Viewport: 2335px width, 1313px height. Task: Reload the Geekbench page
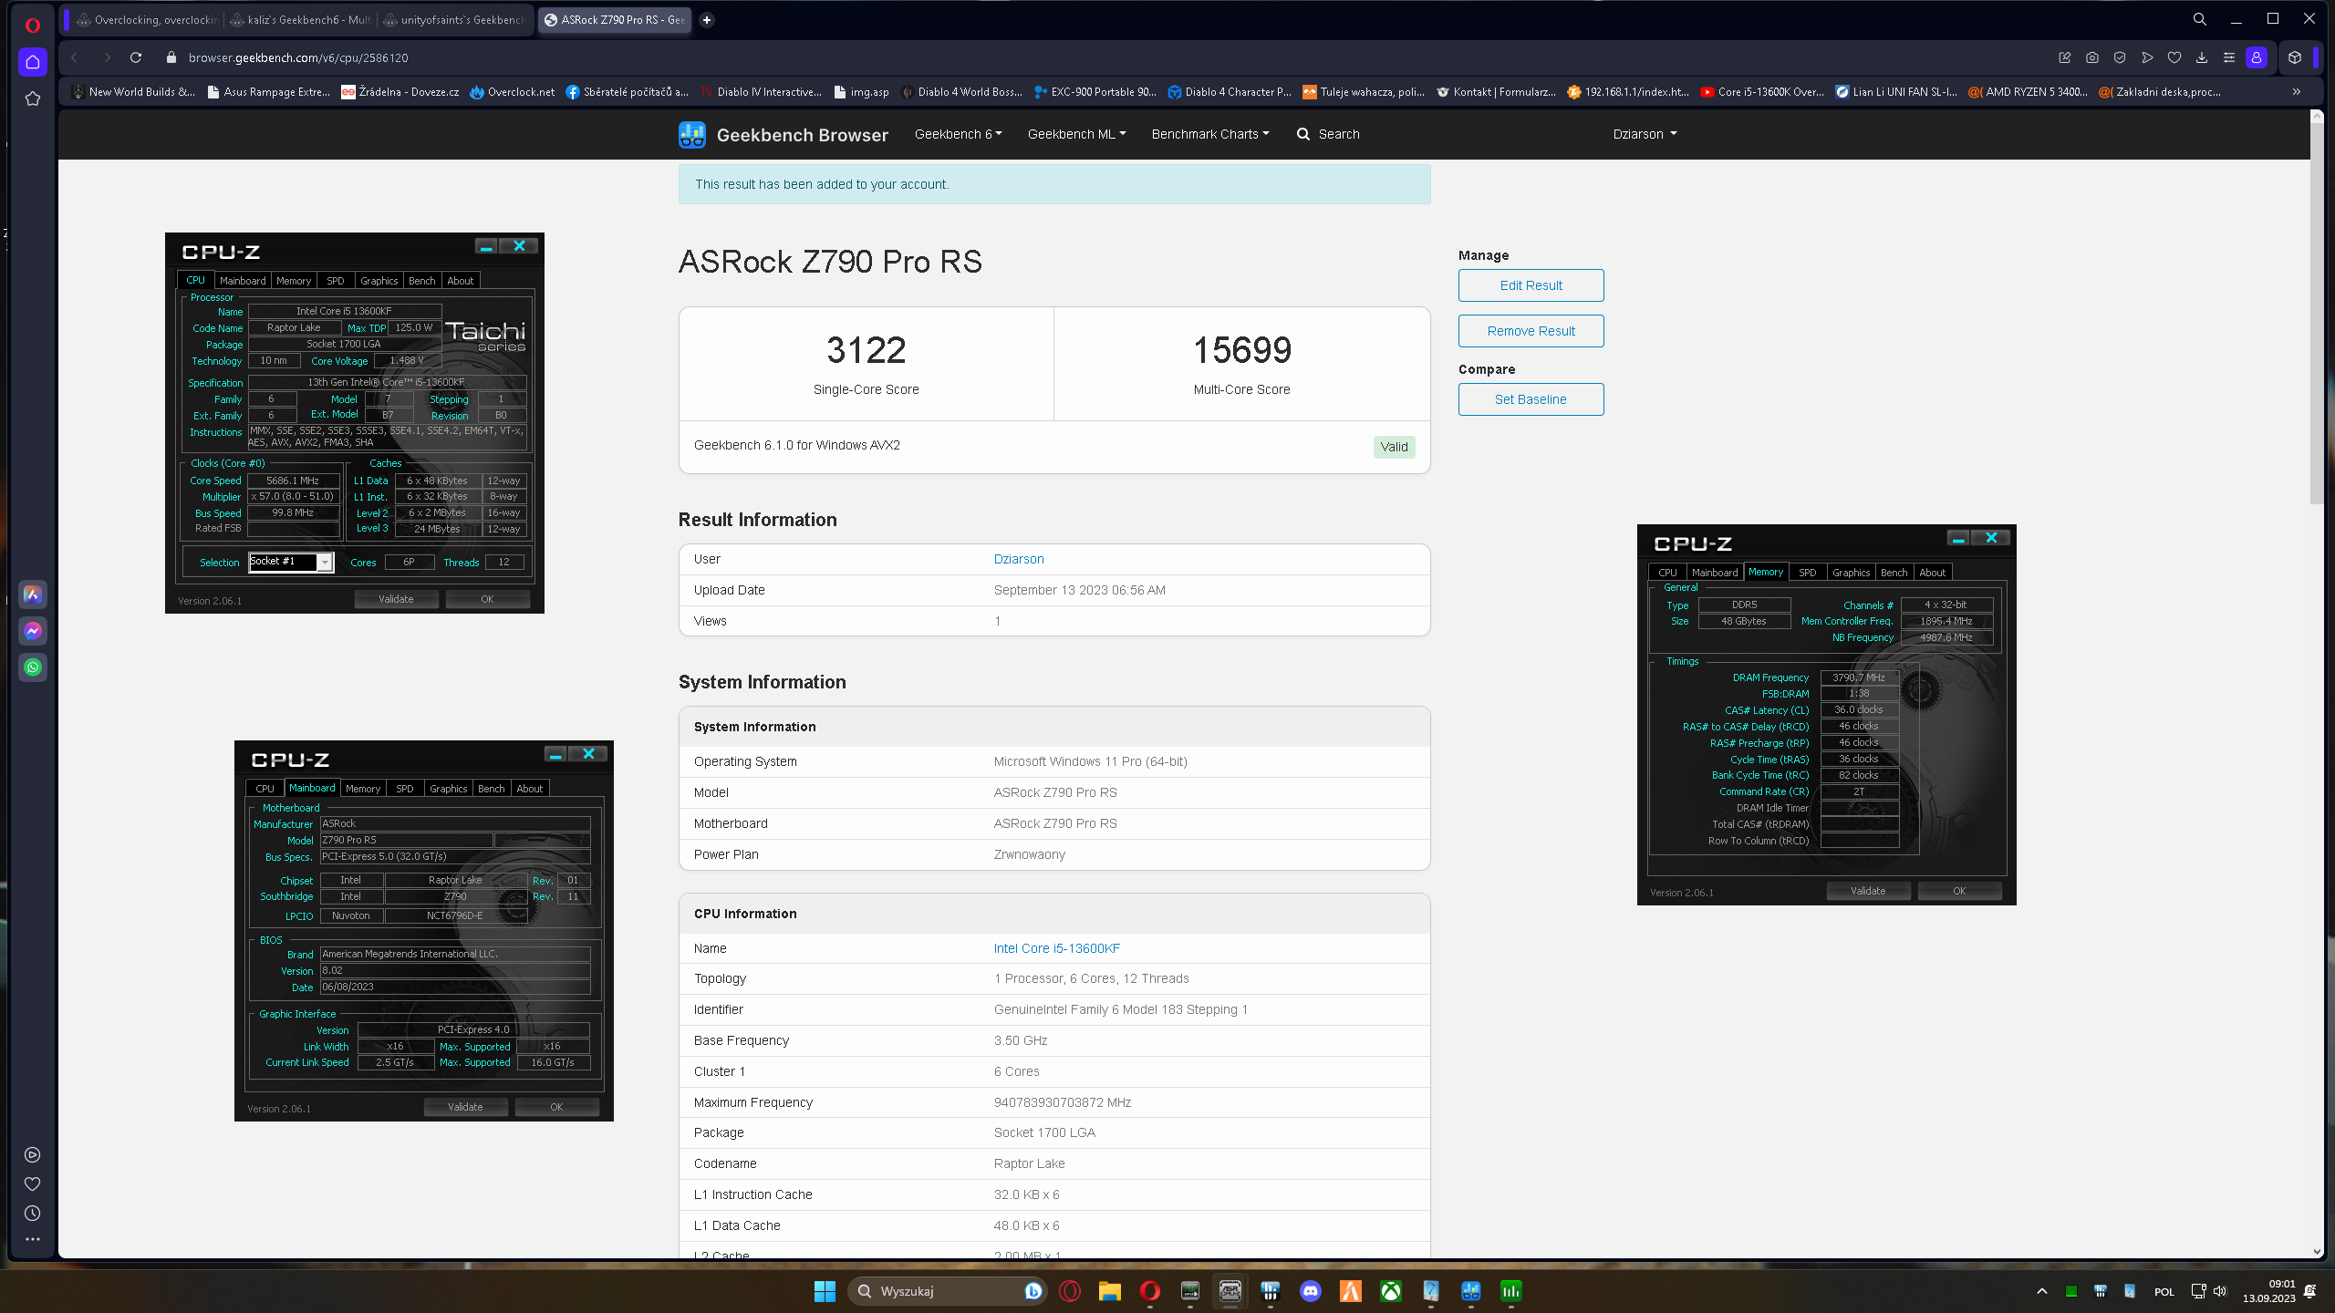coord(136,57)
